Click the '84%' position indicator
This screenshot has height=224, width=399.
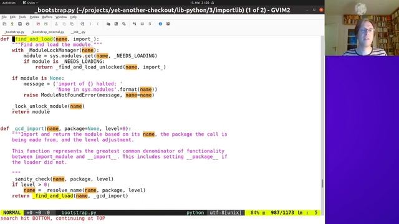256,213
